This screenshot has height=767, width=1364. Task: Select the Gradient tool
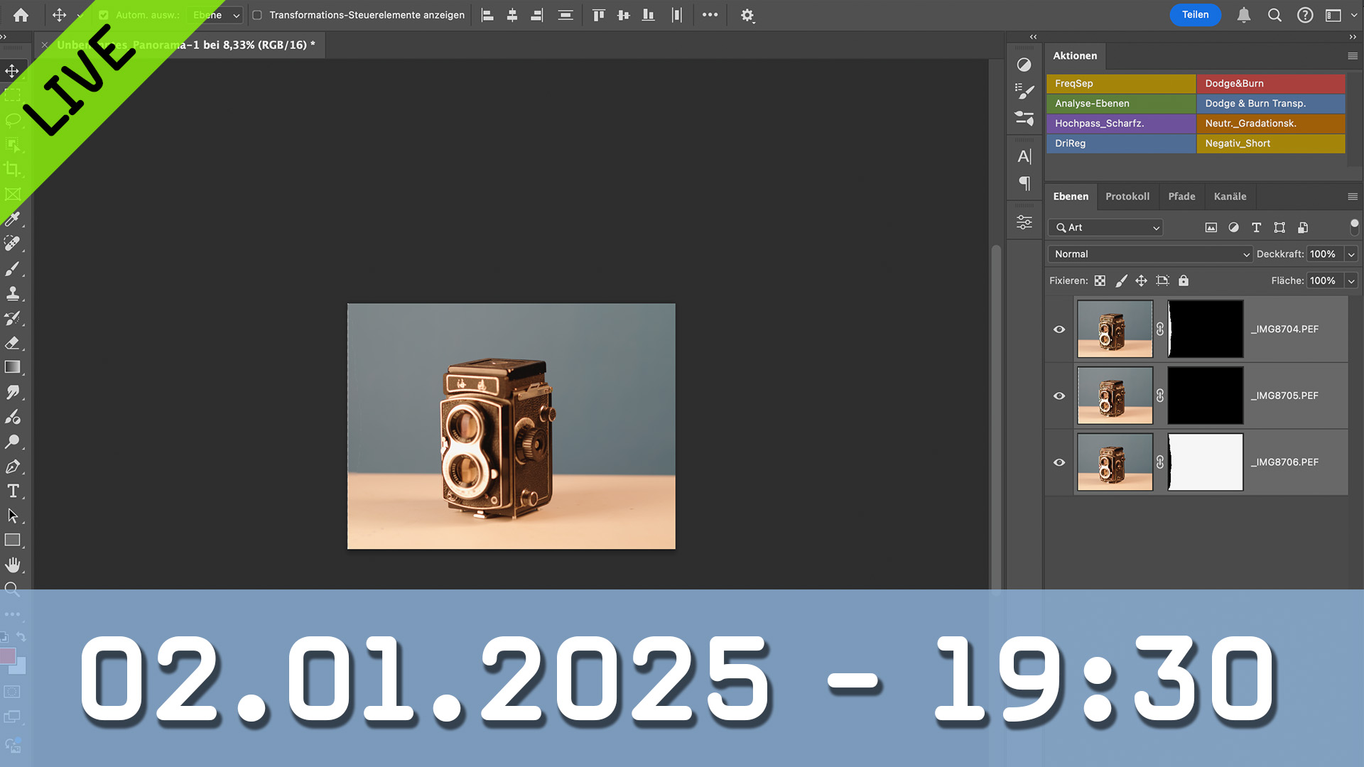(x=12, y=367)
